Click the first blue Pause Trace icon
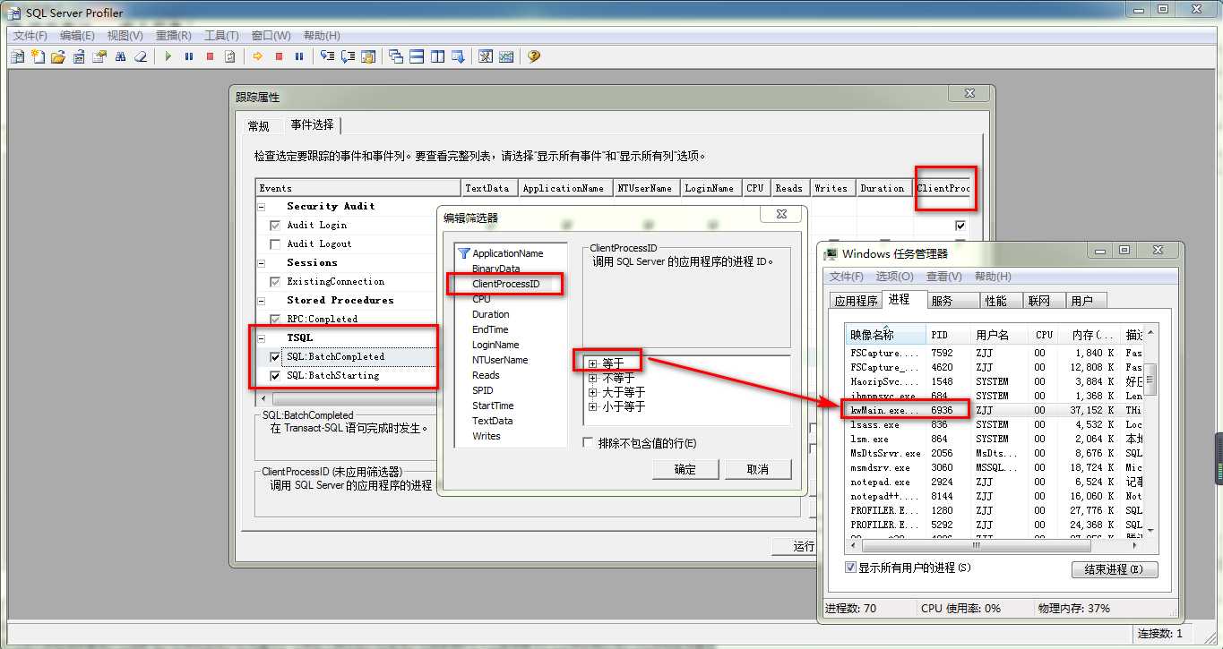Viewport: 1223px width, 649px height. point(188,56)
